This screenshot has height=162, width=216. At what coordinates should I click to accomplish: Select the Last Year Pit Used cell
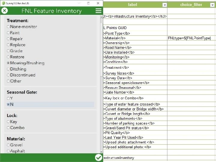[x=135, y=137]
